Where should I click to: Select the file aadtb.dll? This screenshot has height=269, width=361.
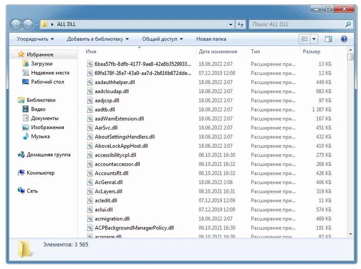coord(105,109)
